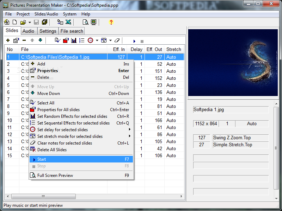Add a slide with the plus toolbar icon

[x=8, y=40]
